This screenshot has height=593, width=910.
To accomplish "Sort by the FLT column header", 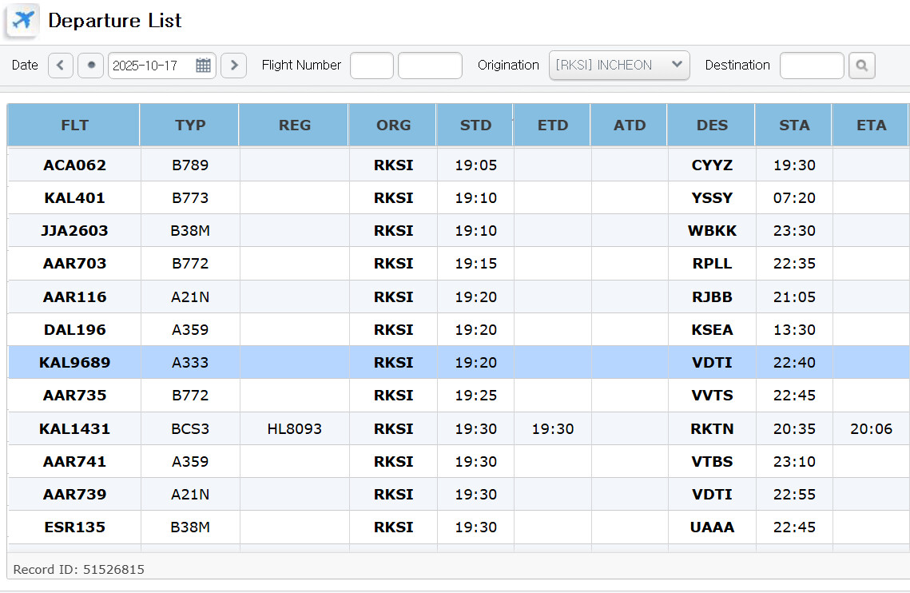I will [x=74, y=125].
